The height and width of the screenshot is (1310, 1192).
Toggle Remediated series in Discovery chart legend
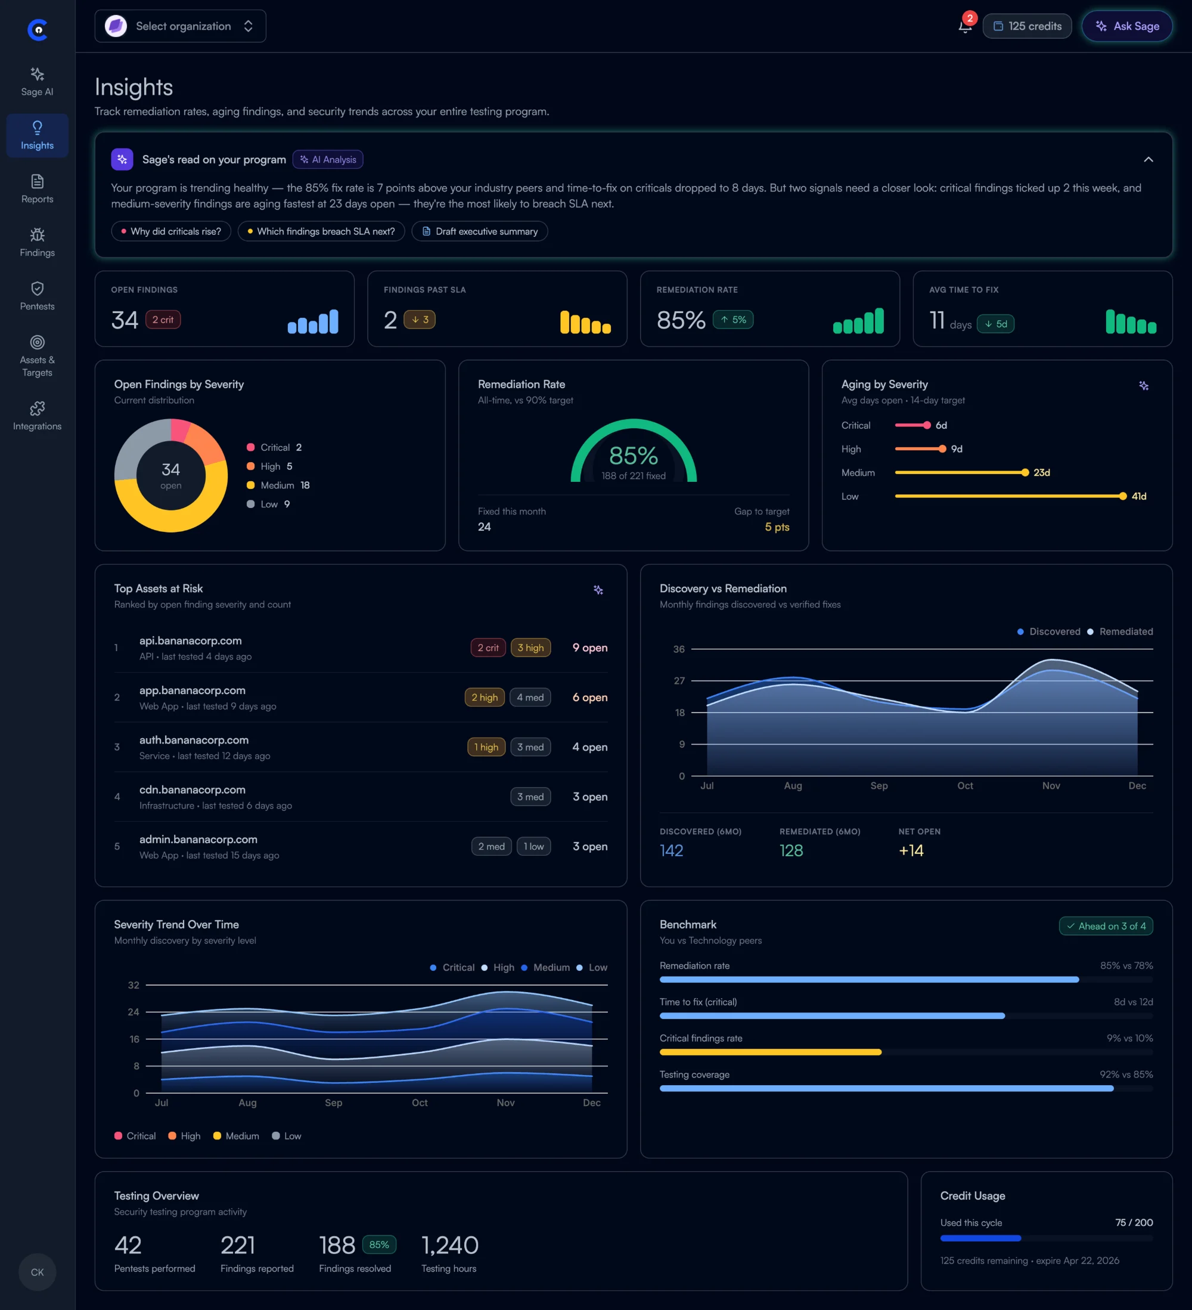point(1120,631)
